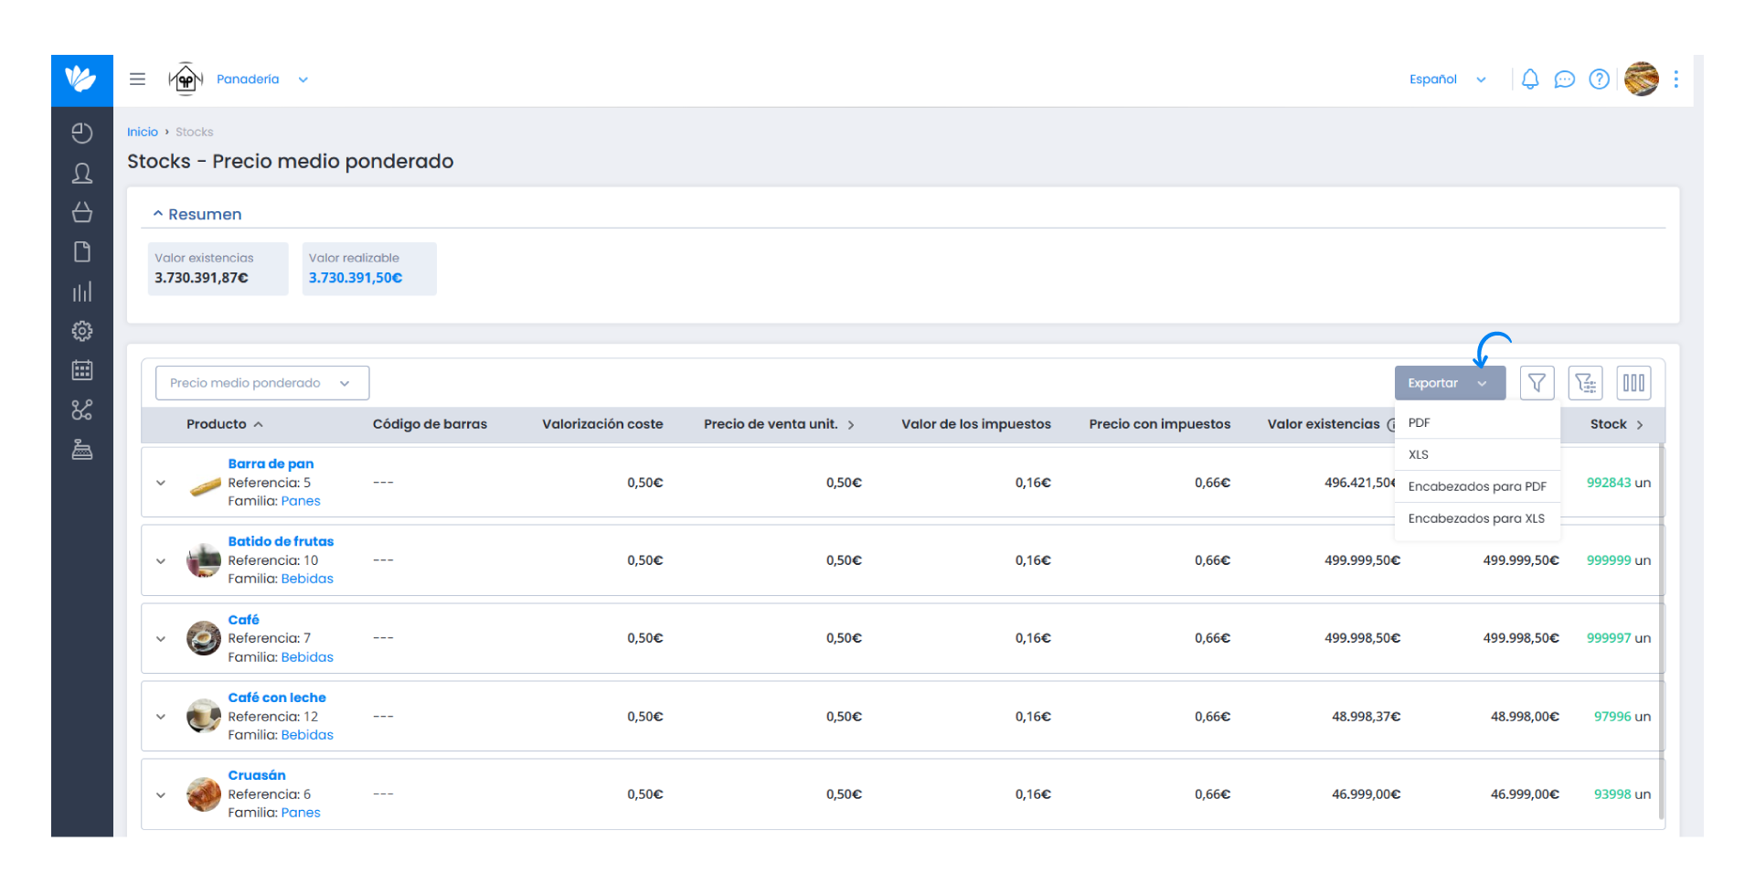
Task: Open the customers icon in sidebar
Action: 82,174
